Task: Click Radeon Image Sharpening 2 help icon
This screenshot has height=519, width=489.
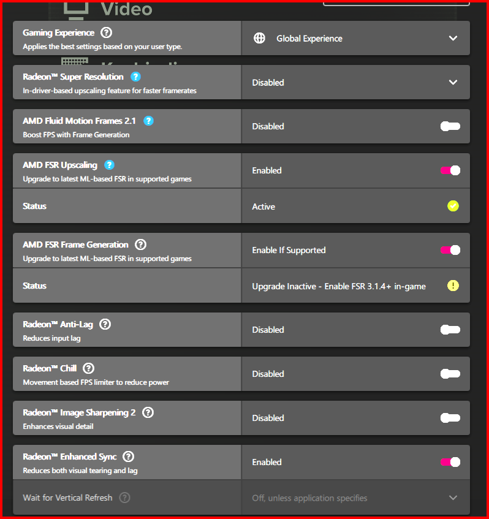Action: click(148, 412)
